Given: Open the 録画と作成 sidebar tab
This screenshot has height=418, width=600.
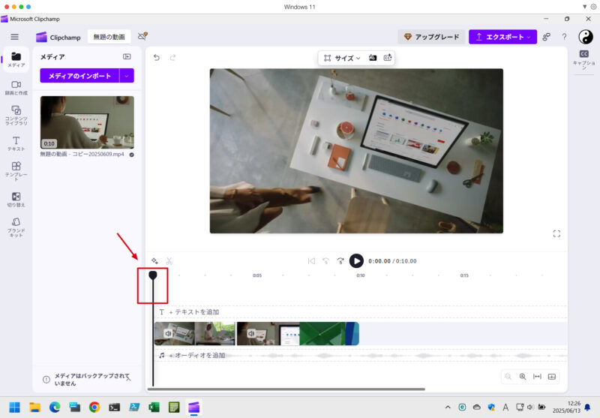Looking at the screenshot, I should pyautogui.click(x=16, y=88).
